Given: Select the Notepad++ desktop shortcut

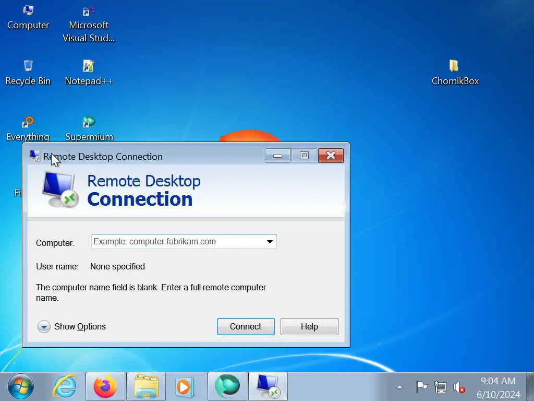Looking at the screenshot, I should point(89,73).
